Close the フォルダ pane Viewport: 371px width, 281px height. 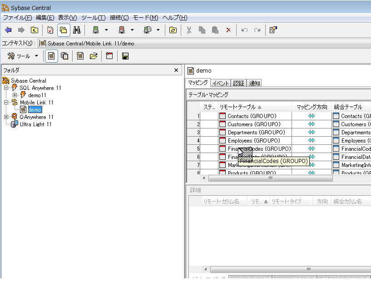[176, 70]
